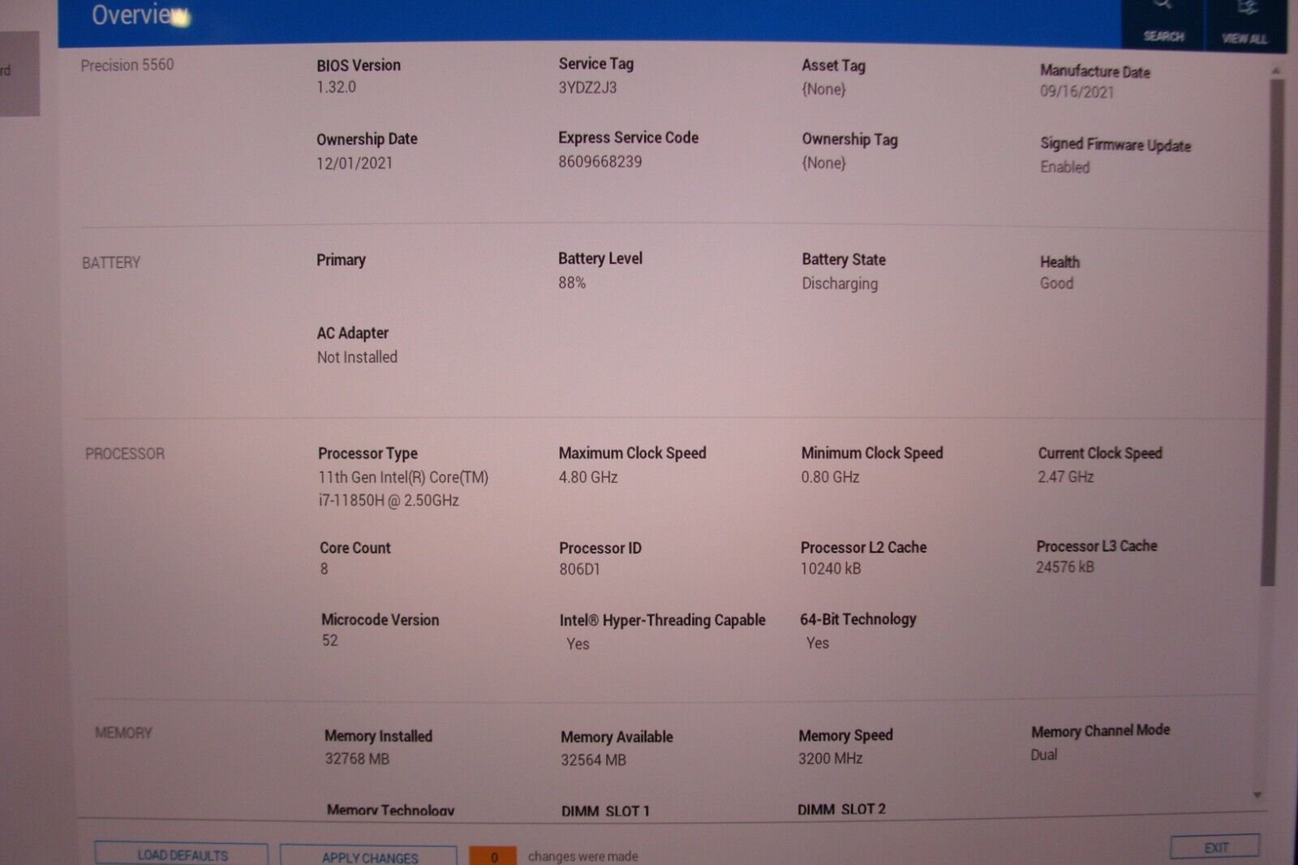Select Processor ID value 806D1
1298x865 pixels.
579,570
